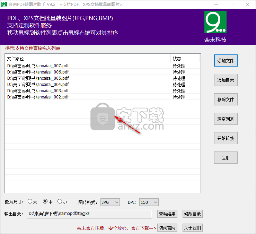Click the 状态 column header
Image resolution: width=256 pixels, height=234 pixels.
click(185, 59)
